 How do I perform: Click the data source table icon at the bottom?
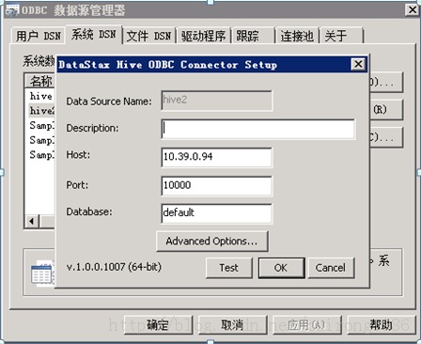point(42,274)
